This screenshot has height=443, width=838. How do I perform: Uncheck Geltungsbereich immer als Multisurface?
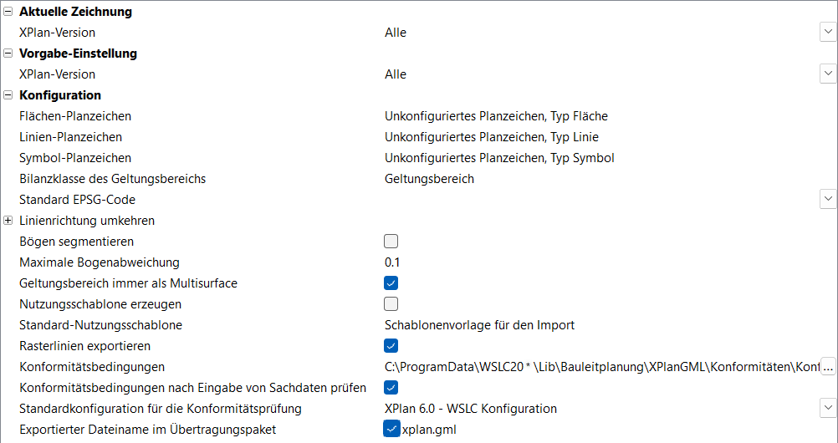tap(391, 283)
